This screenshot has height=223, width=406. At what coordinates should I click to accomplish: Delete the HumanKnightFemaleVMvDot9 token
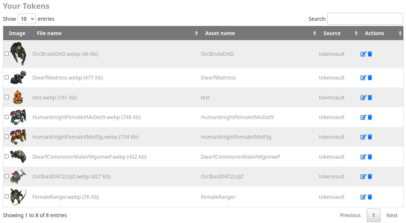pyautogui.click(x=370, y=117)
